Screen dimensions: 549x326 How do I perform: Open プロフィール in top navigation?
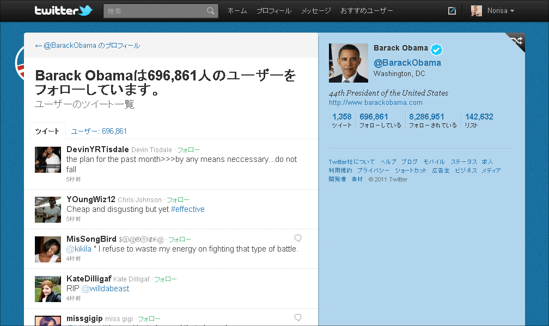click(x=274, y=11)
